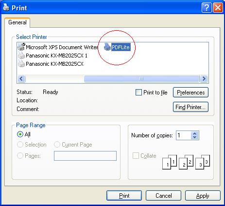Choose the Panasonic KX-MB2025CX 1 printer icon
The width and height of the screenshot is (225, 206).
coord(21,56)
